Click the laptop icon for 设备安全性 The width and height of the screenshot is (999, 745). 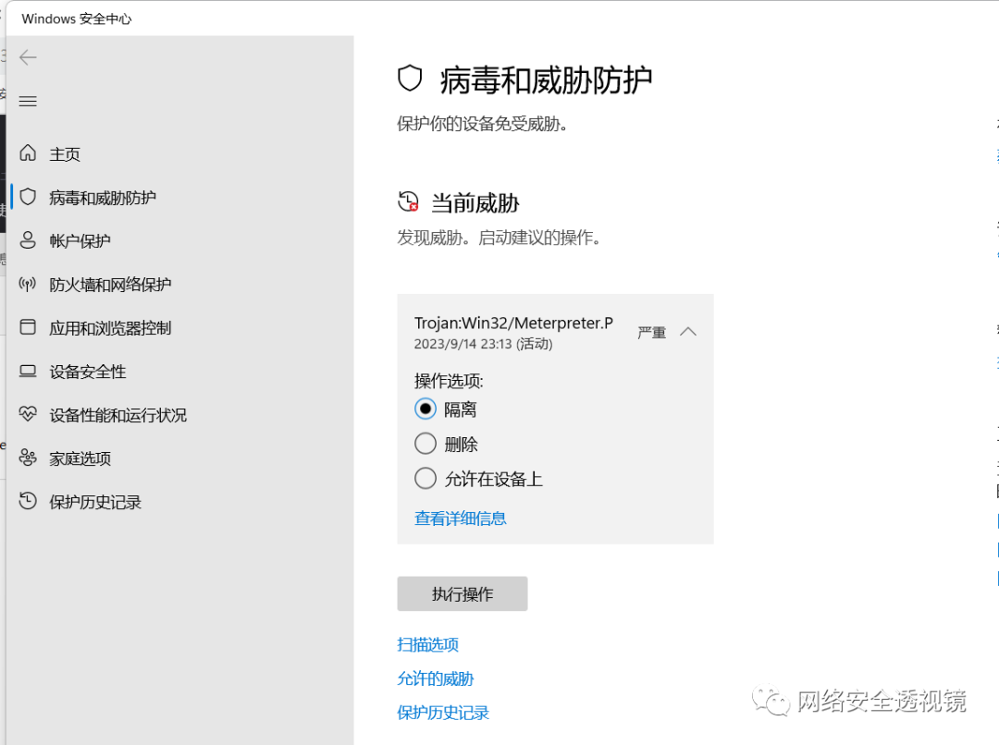click(28, 371)
